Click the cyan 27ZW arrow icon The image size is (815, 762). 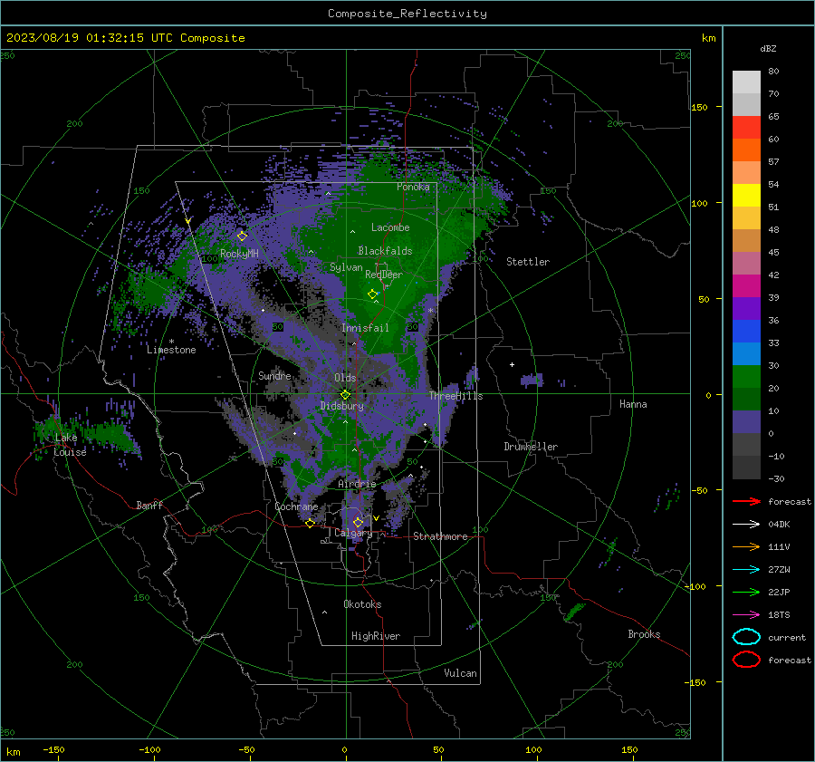[746, 570]
